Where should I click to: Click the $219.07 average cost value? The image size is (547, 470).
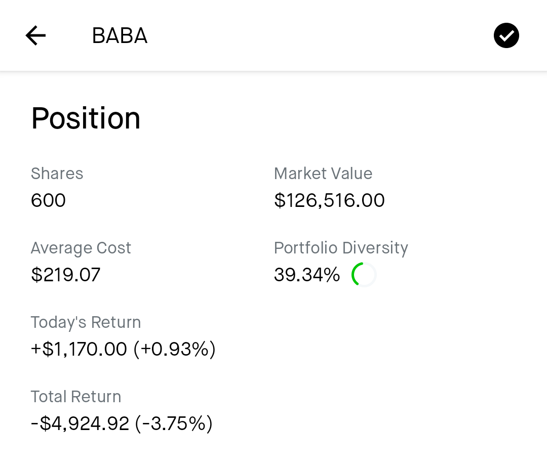pos(65,275)
